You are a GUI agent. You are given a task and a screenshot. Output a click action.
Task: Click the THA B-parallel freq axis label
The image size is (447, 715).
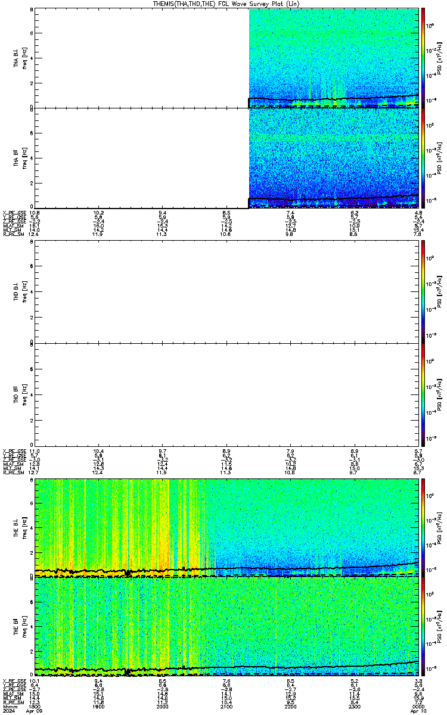24,158
